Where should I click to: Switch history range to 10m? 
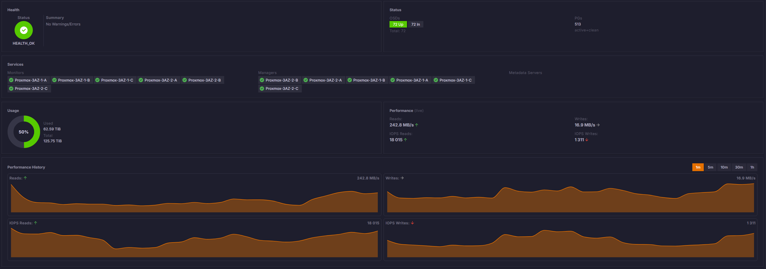pos(724,167)
